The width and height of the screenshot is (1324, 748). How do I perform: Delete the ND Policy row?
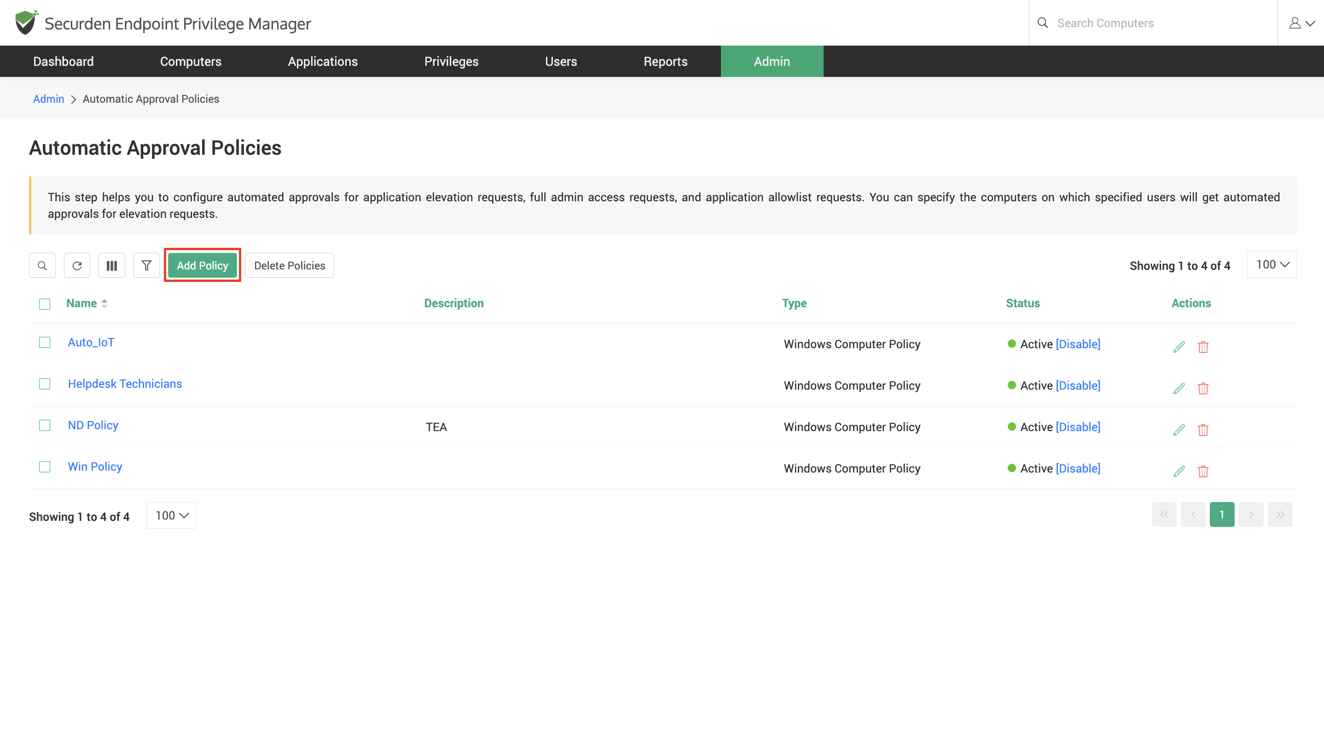click(1203, 429)
